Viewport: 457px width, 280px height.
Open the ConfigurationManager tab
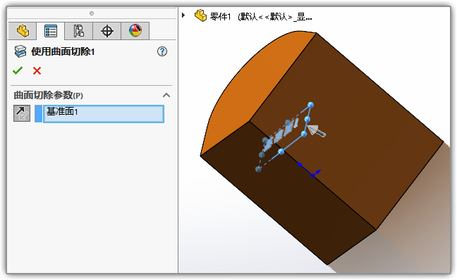pyautogui.click(x=79, y=31)
